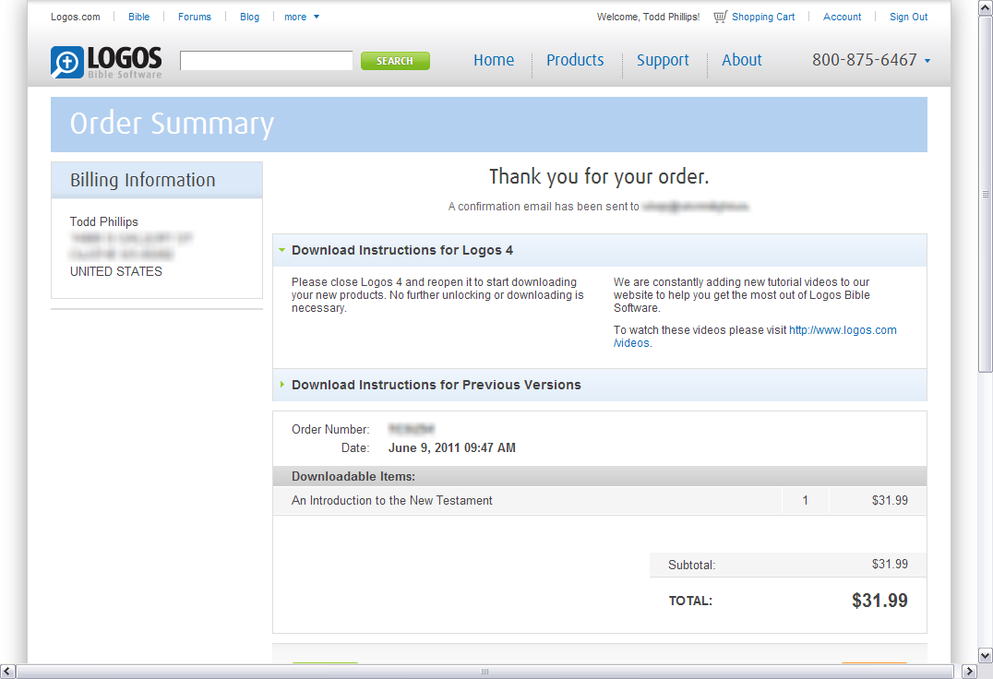The width and height of the screenshot is (993, 679).
Task: Click the vertical scrollbar up arrow
Action: click(x=985, y=7)
